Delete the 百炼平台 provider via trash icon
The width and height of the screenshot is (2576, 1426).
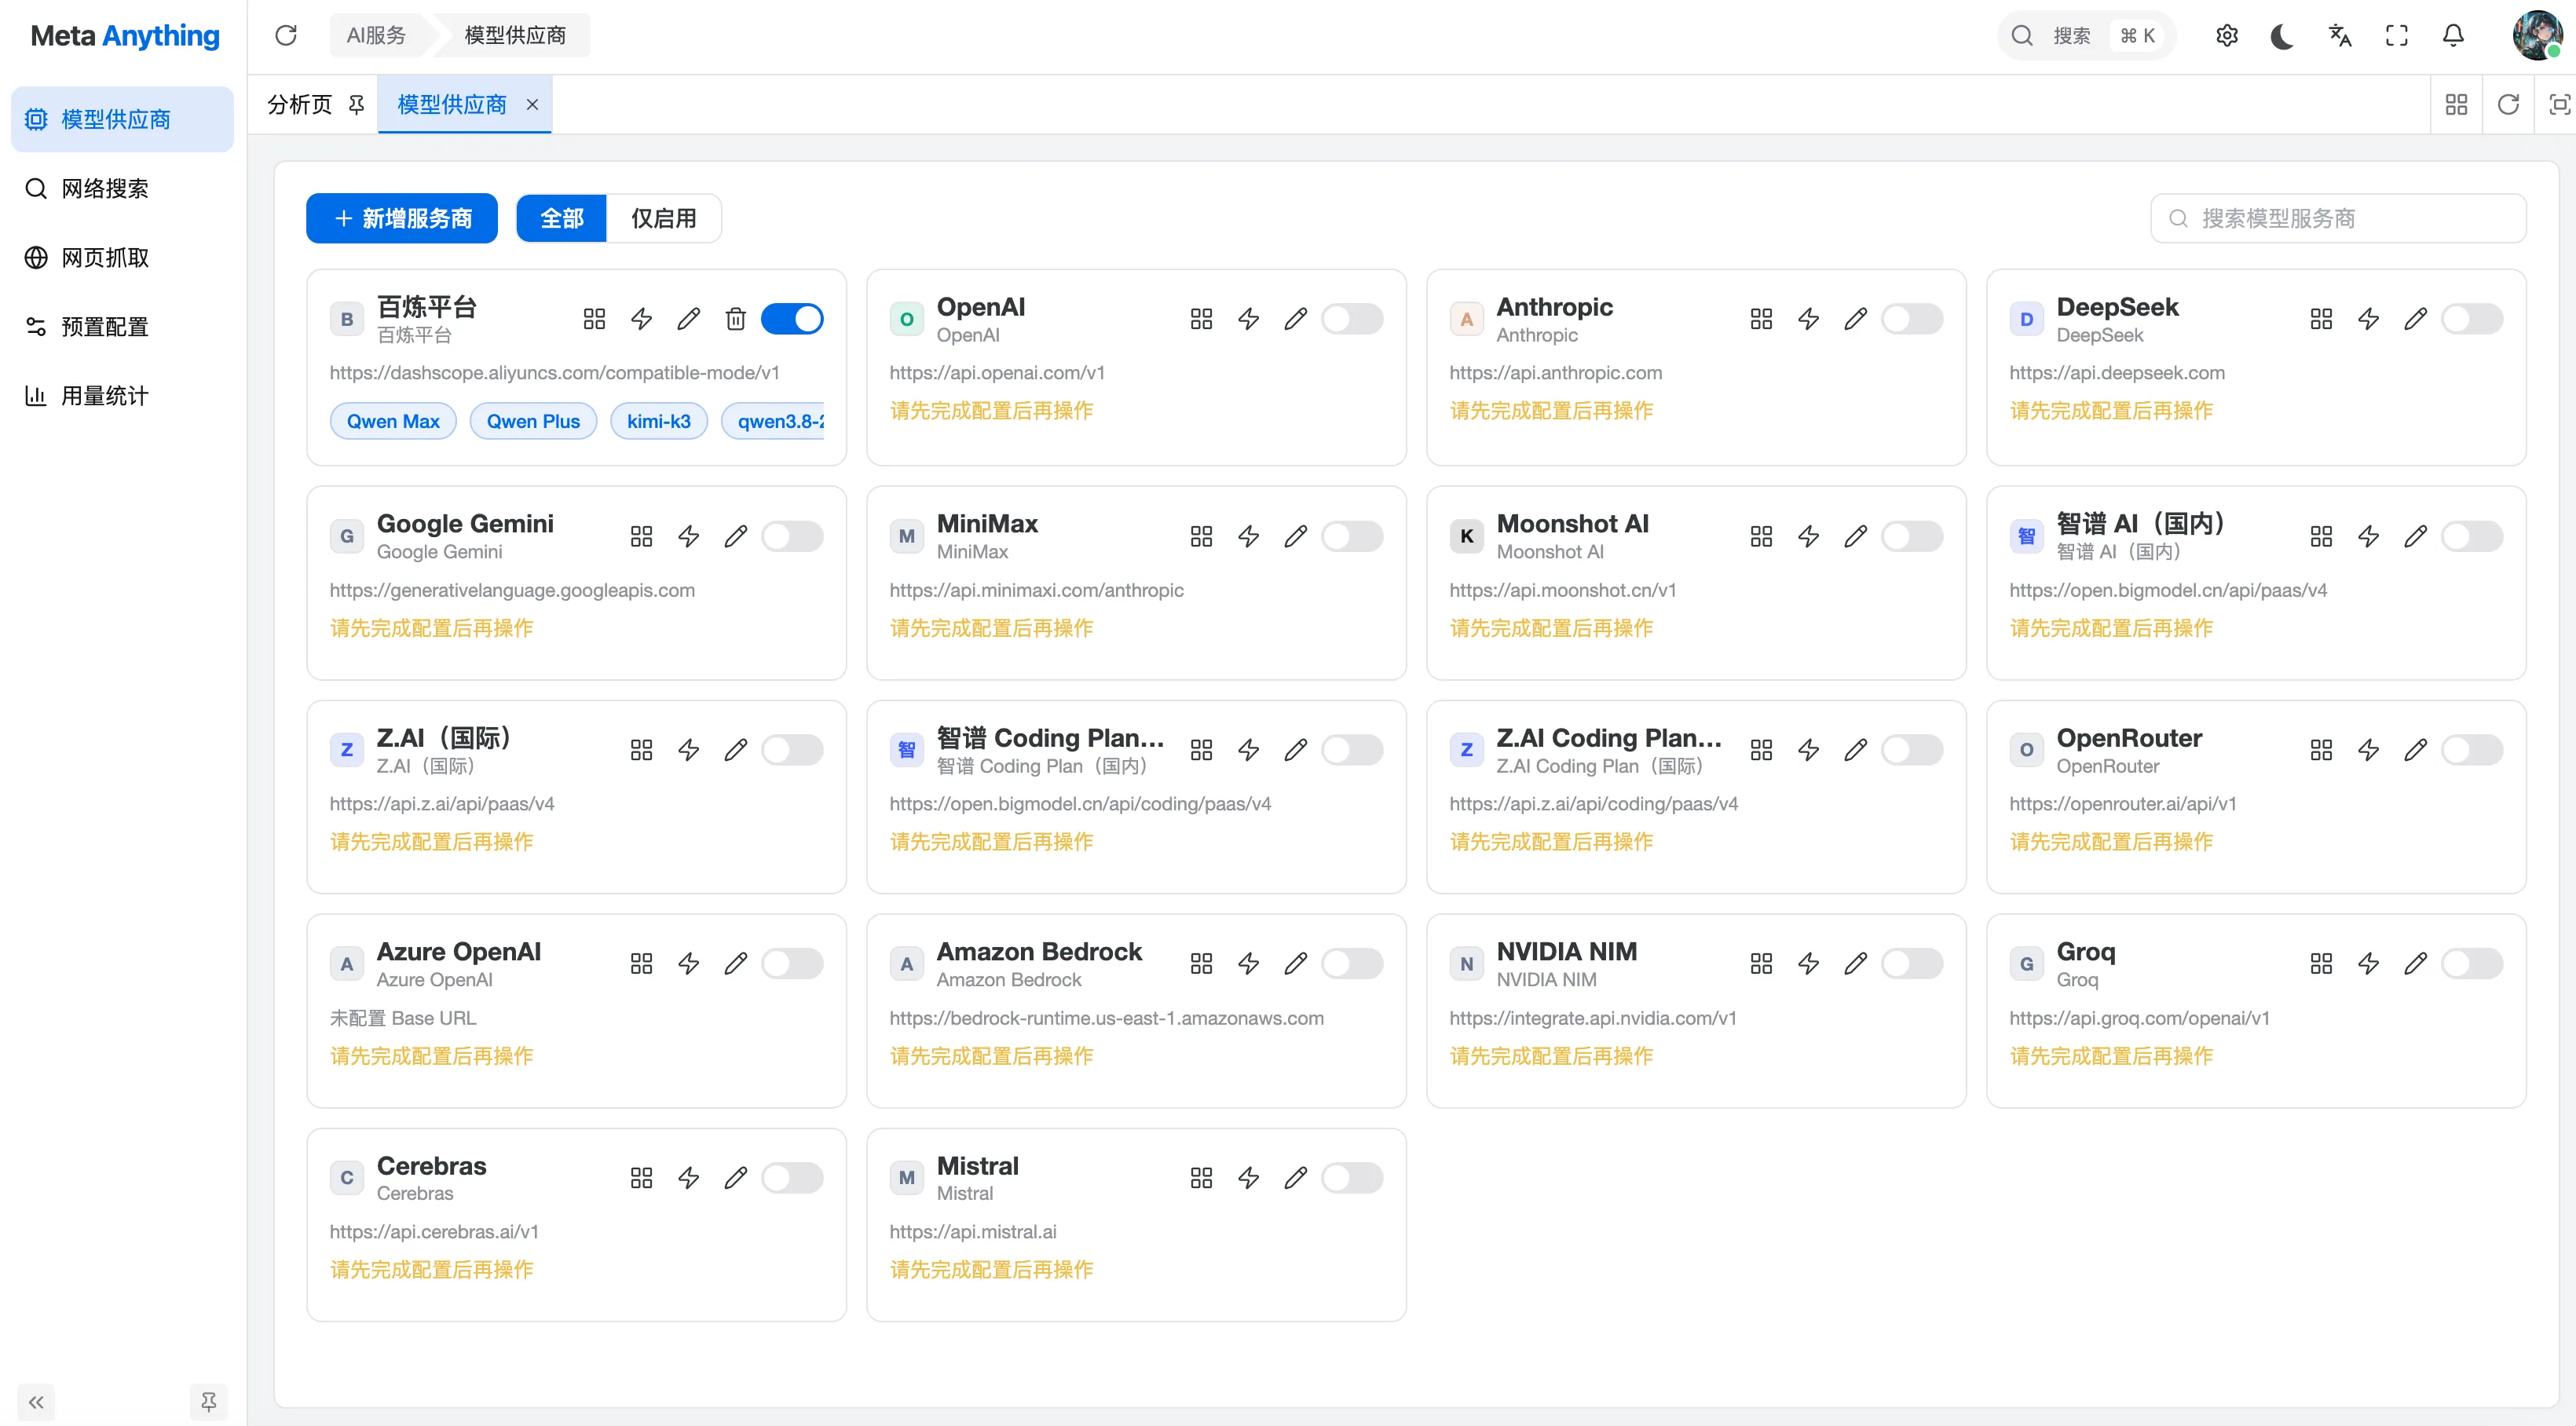[735, 319]
